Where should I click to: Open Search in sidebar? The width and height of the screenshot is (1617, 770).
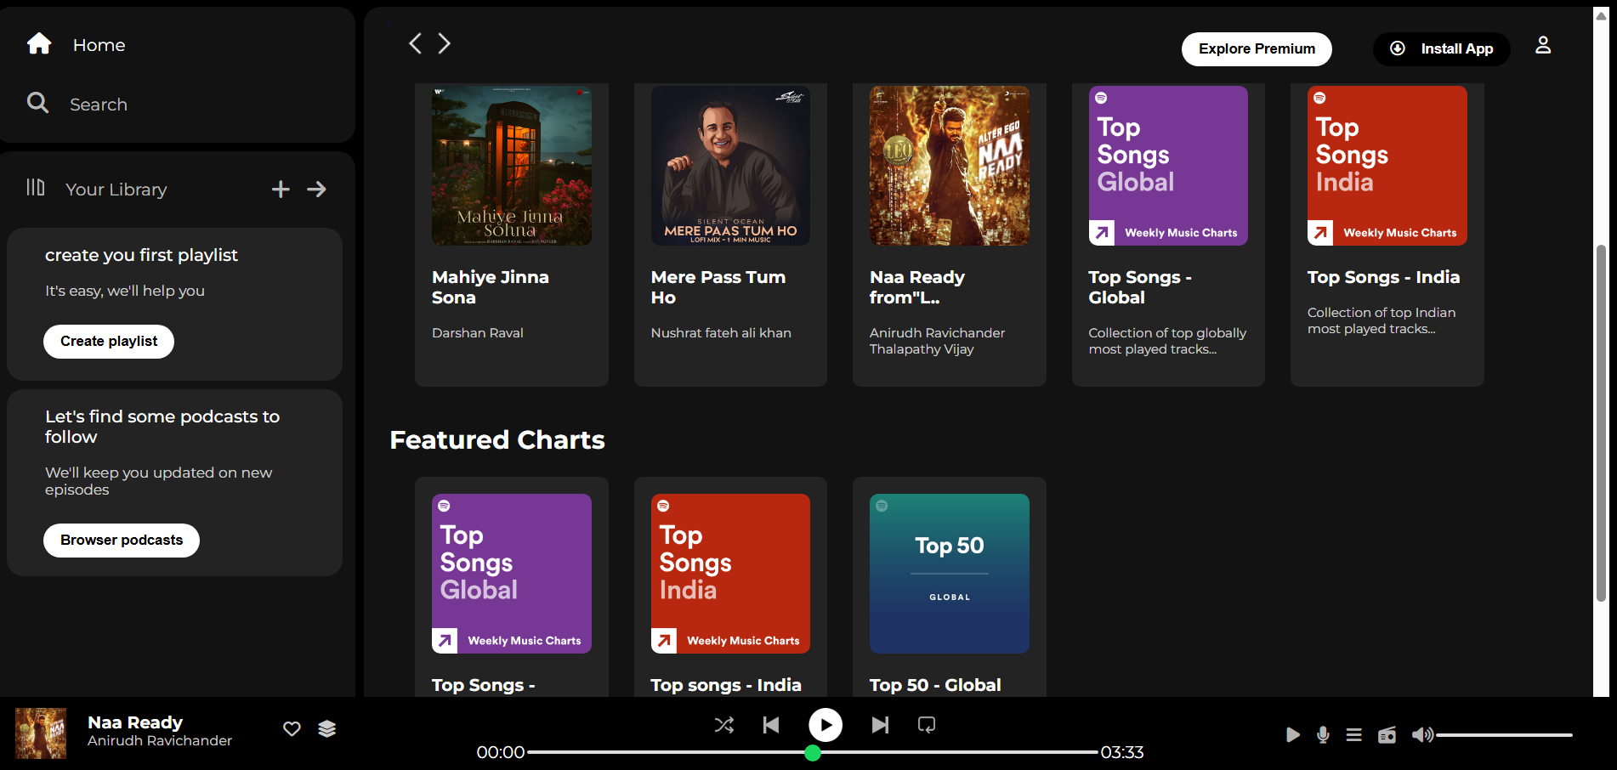pyautogui.click(x=99, y=105)
